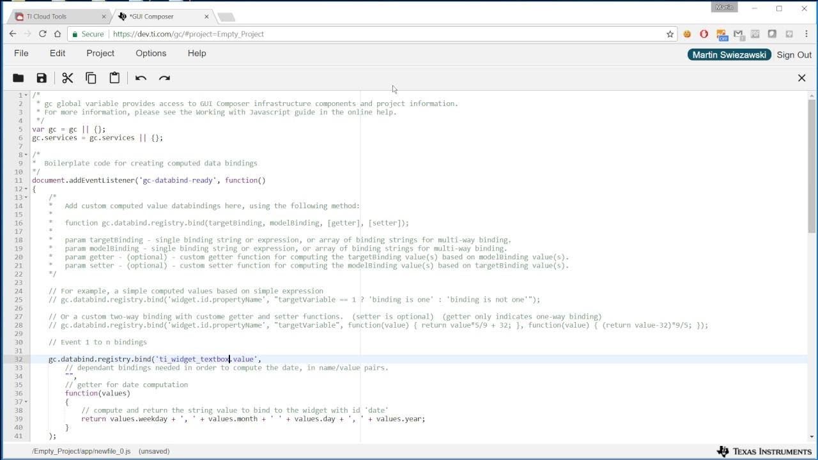The width and height of the screenshot is (818, 460).
Task: Open the Gmail checker extension icon
Action: [x=738, y=34]
